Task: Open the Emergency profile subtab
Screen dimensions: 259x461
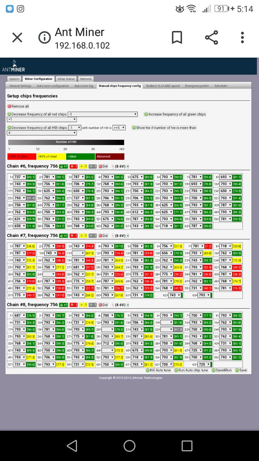Action: [x=197, y=86]
